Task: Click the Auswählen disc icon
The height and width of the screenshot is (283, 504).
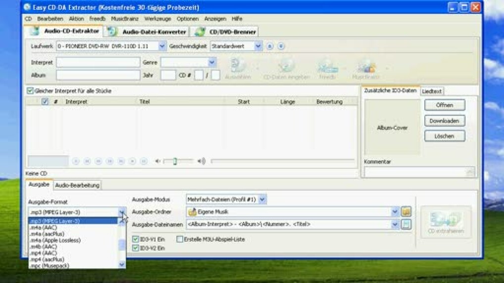Action: click(238, 67)
